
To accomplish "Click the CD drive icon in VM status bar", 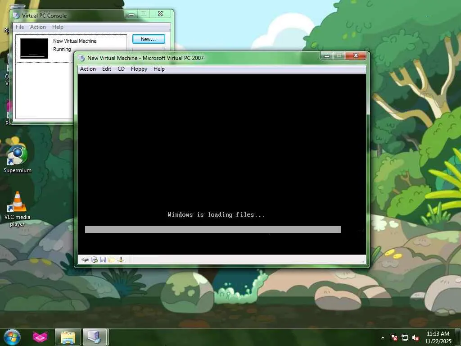I will (94, 259).
